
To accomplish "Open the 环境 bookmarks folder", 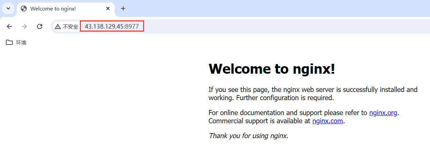I will pyautogui.click(x=16, y=42).
